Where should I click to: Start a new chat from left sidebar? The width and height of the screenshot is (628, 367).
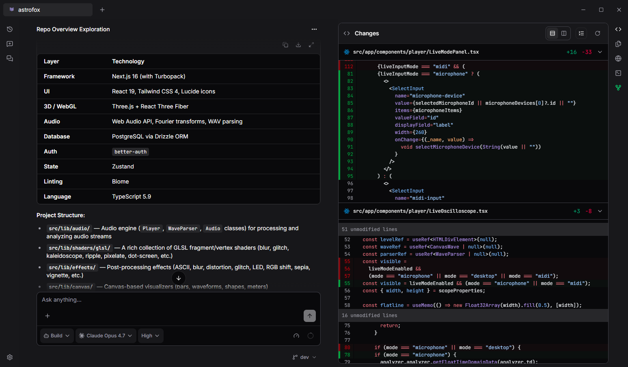(x=10, y=44)
